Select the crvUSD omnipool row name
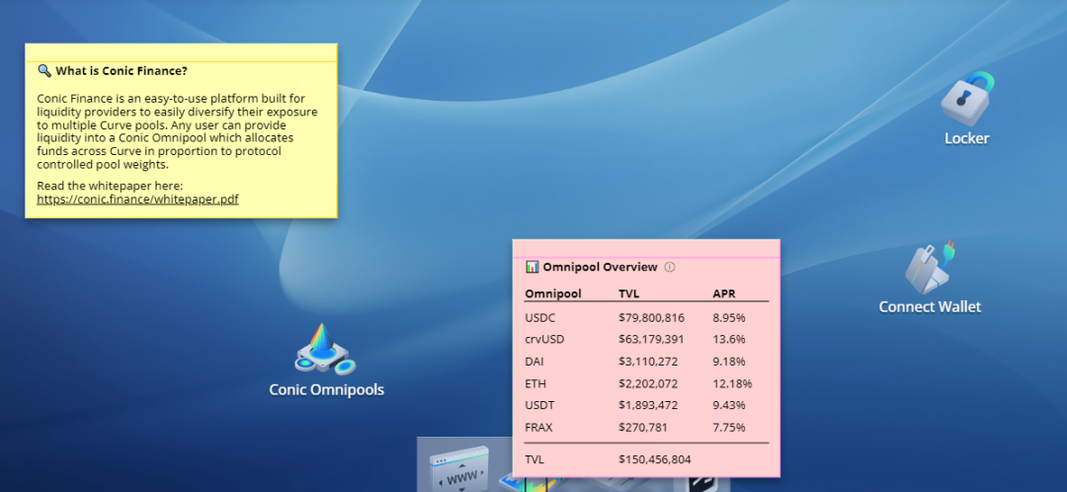 pyautogui.click(x=544, y=339)
